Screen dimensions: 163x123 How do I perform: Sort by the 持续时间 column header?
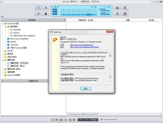[x=82, y=20]
